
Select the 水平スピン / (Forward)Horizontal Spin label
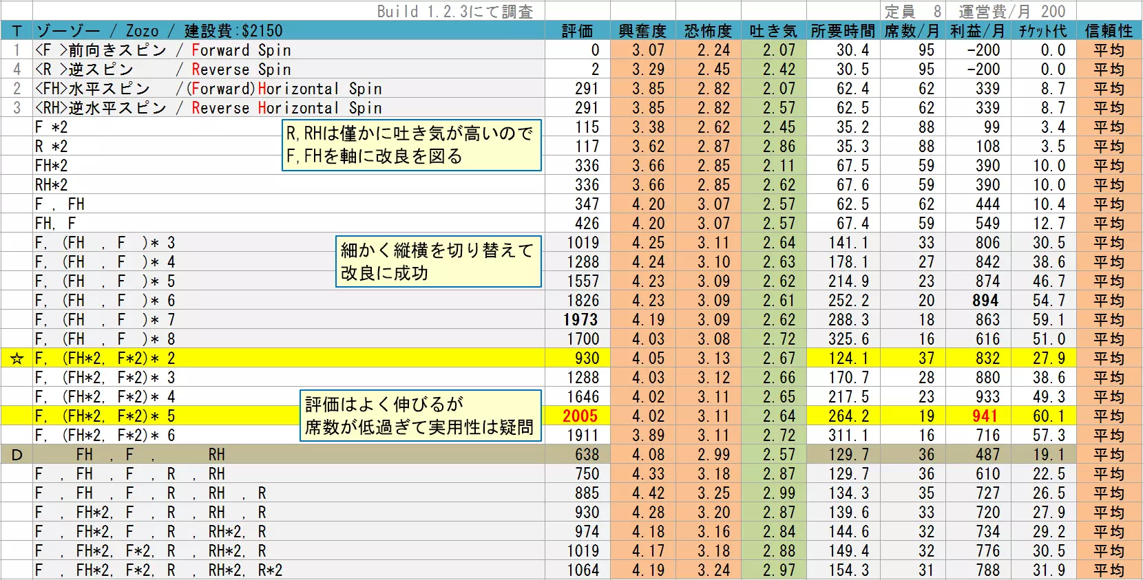pyautogui.click(x=209, y=89)
